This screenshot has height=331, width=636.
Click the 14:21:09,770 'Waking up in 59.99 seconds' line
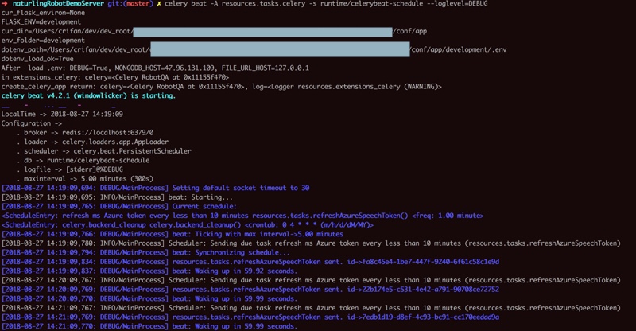pos(149,326)
